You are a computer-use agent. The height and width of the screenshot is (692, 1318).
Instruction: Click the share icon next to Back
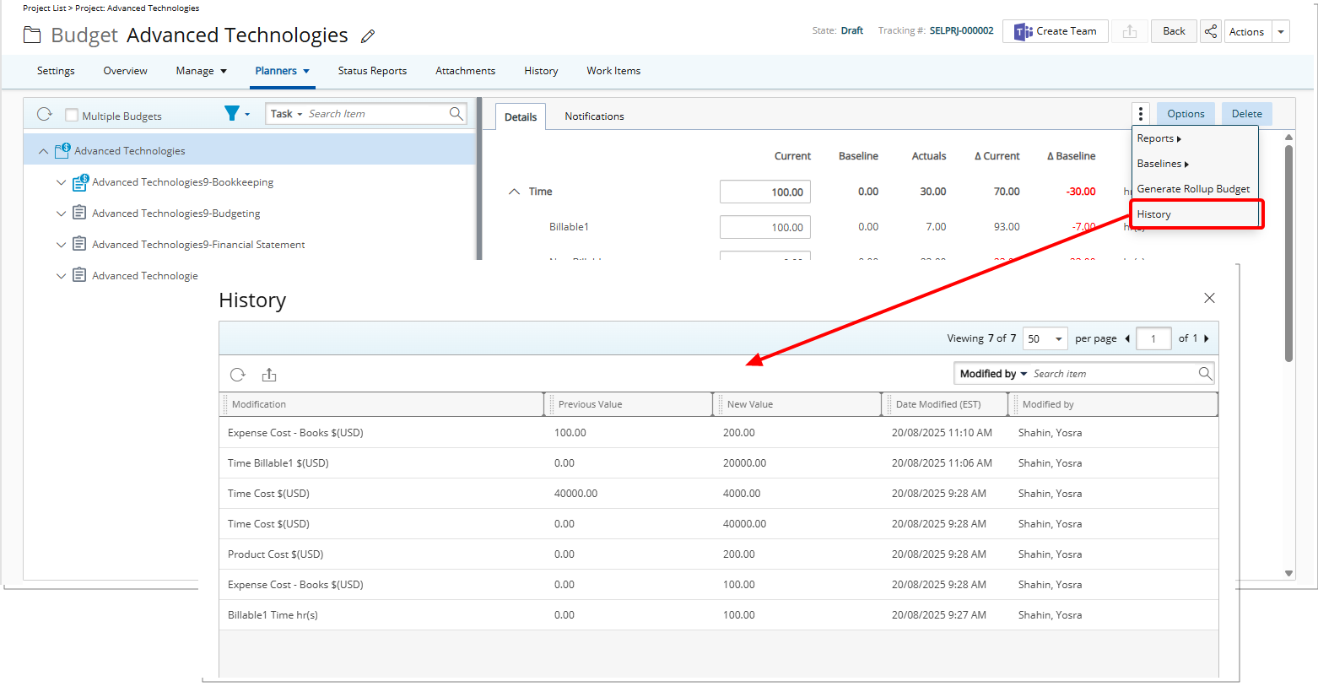click(1210, 31)
